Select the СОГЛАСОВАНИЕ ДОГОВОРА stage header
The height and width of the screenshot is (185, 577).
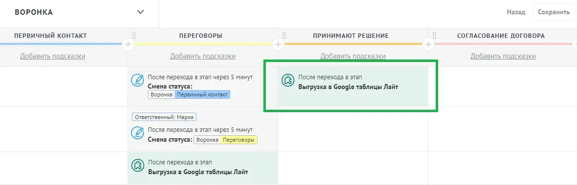coord(501,36)
